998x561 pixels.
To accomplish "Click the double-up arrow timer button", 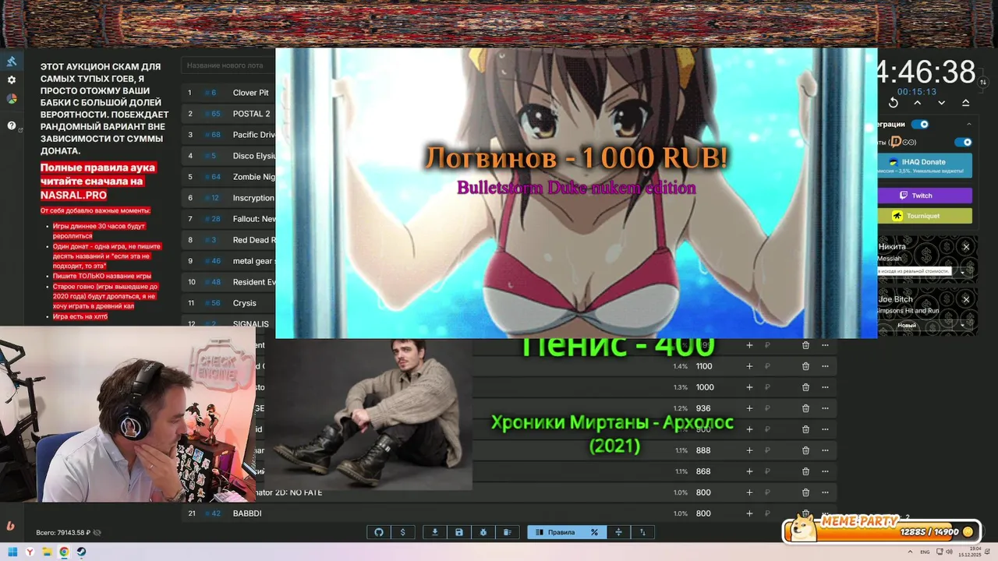I will [966, 103].
